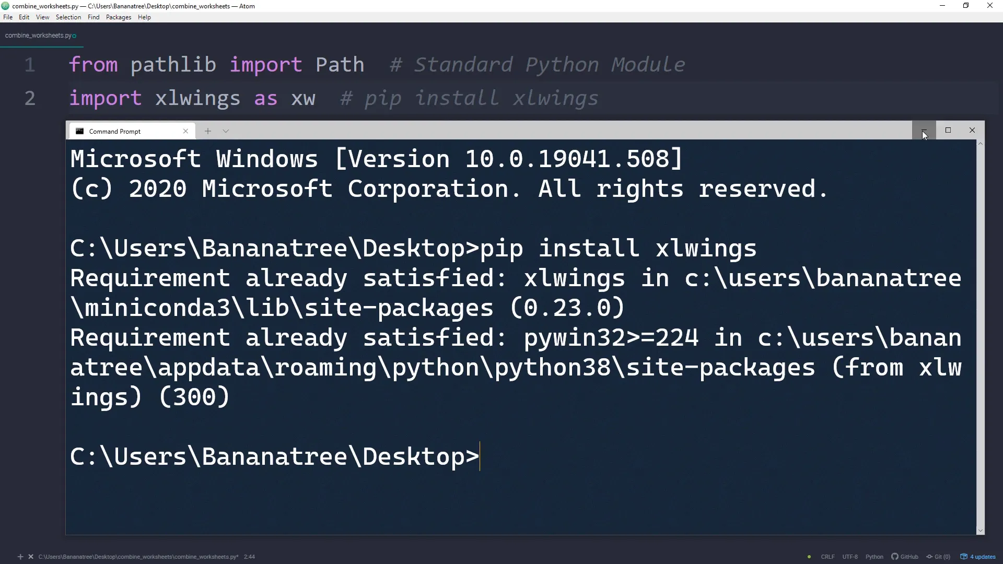
Task: Close the Command Prompt tab
Action: tap(185, 131)
